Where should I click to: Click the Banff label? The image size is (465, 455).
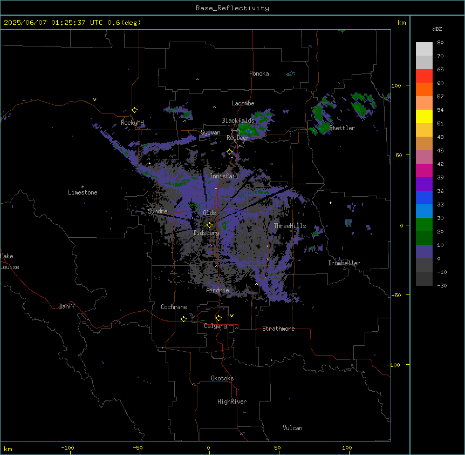[67, 306]
